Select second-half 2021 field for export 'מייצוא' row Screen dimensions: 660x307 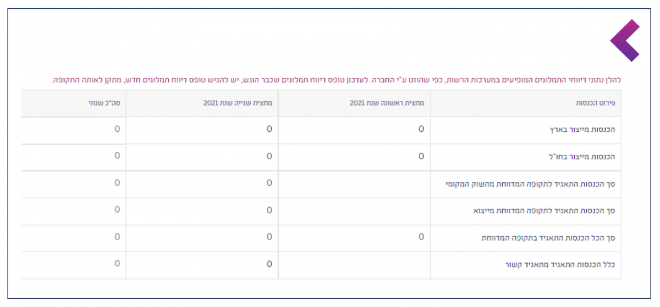[x=202, y=210]
